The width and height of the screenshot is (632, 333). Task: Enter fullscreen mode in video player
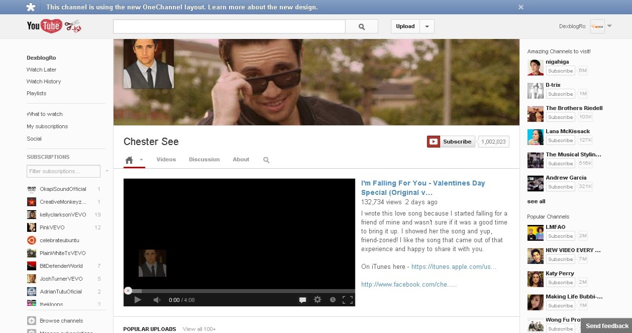[348, 299]
